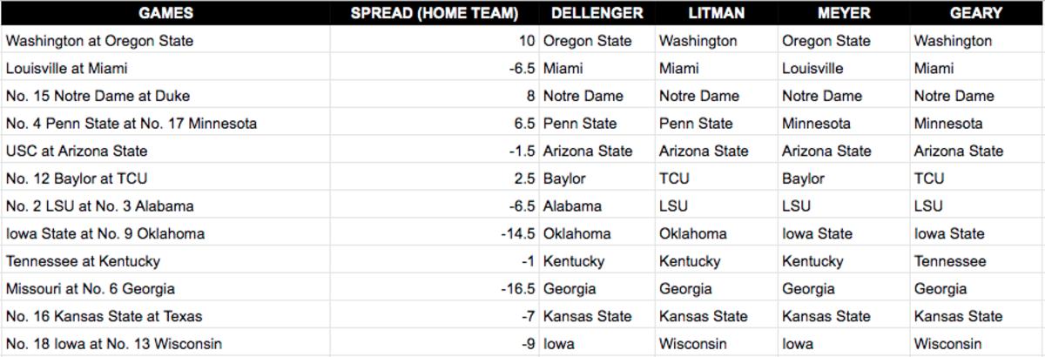The image size is (1045, 357).
Task: Select the No. 18 Iowa at No. 13 Wisconsin cell
Action: click(165, 343)
